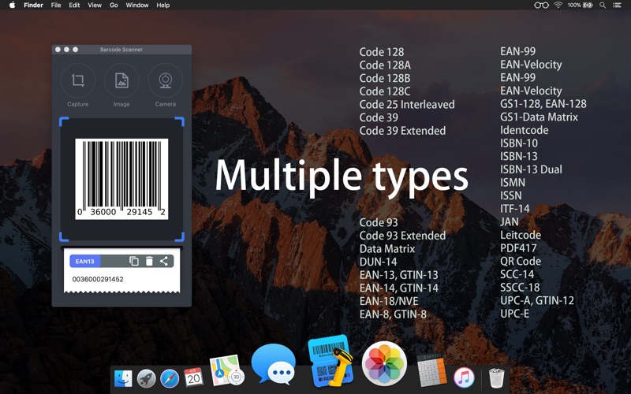This screenshot has height=394, width=631.
Task: Delete the scanned result with trash icon
Action: 149,261
